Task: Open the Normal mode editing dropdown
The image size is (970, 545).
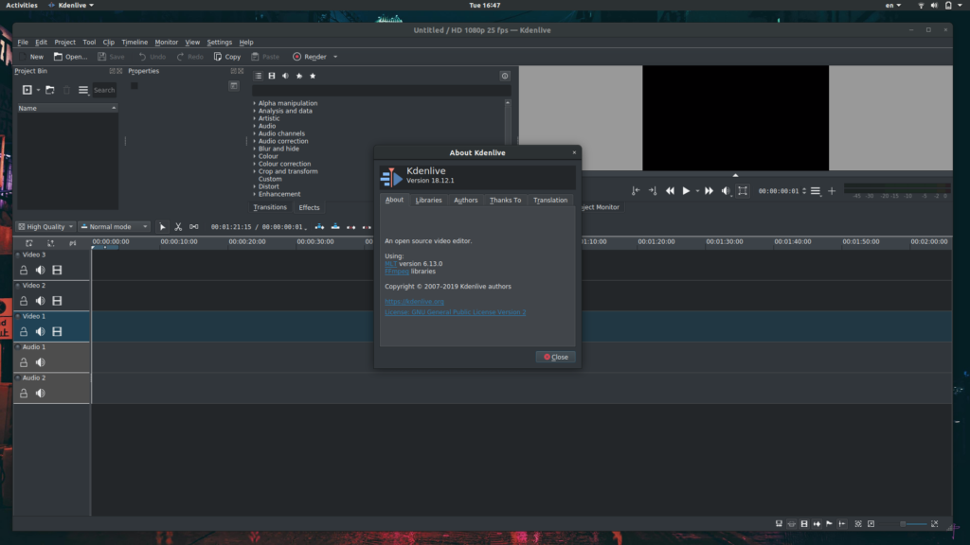Action: 114,226
